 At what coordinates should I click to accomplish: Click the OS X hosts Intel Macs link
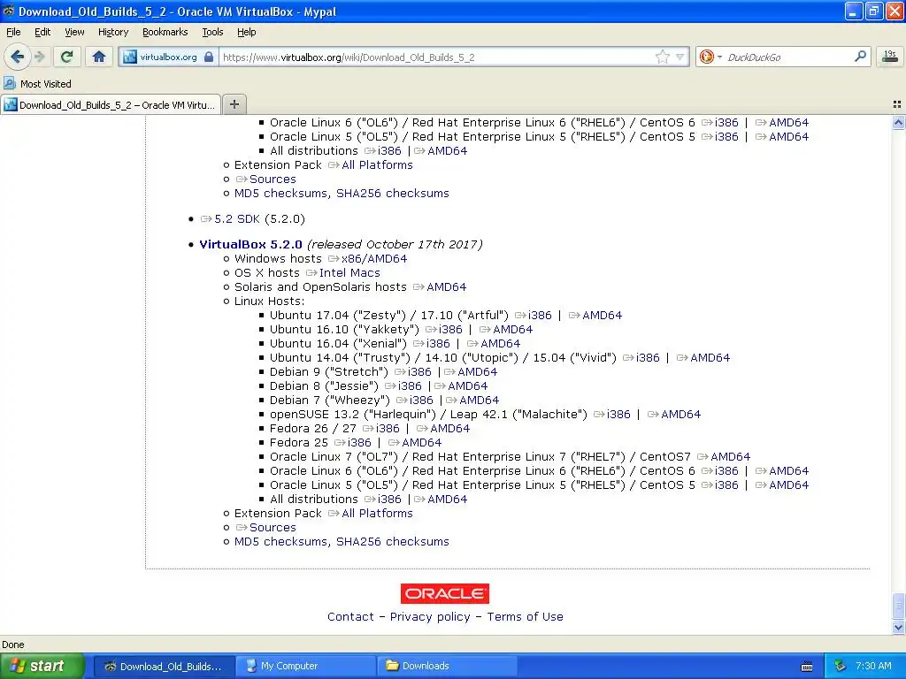pos(349,272)
